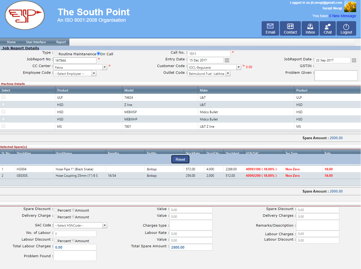361x269 pixels.
Task: Open the Entry Date calendar picker
Action: coord(227,60)
